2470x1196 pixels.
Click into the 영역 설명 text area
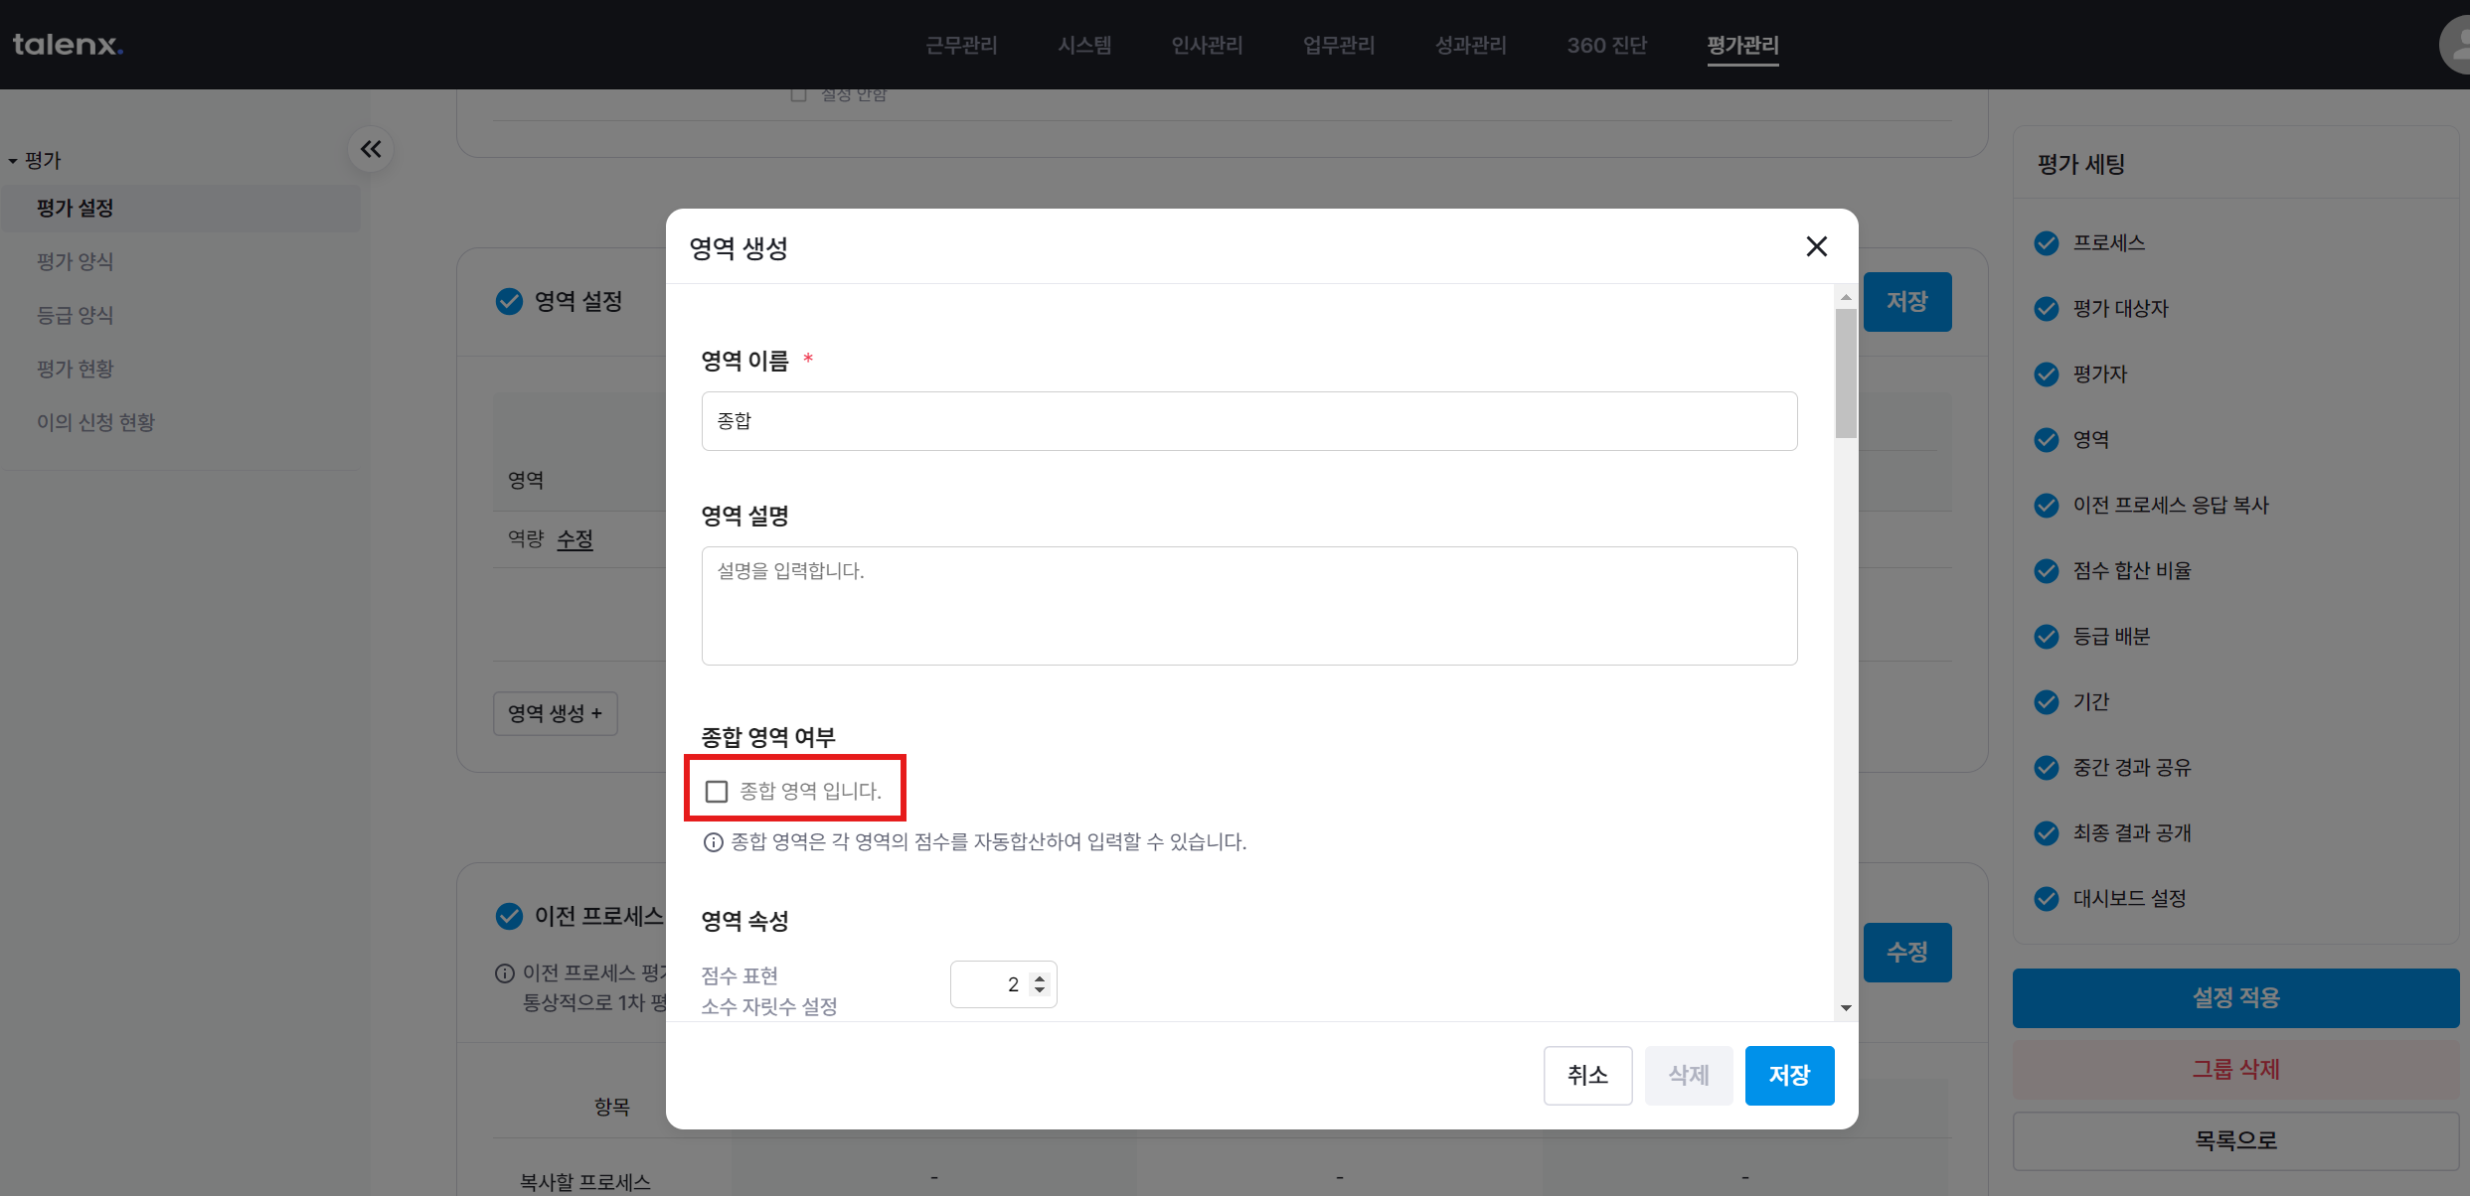coord(1248,606)
